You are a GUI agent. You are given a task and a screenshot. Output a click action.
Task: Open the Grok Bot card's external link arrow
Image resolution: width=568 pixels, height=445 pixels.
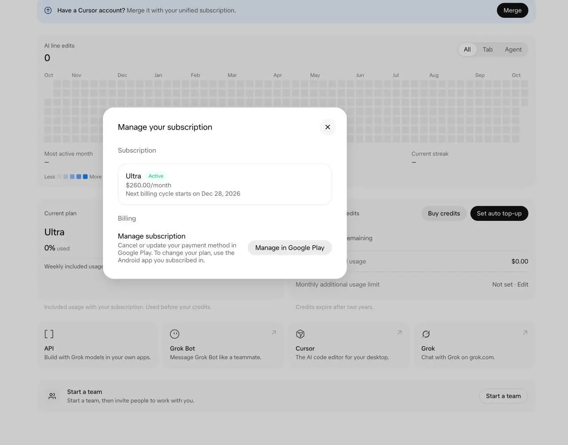274,332
